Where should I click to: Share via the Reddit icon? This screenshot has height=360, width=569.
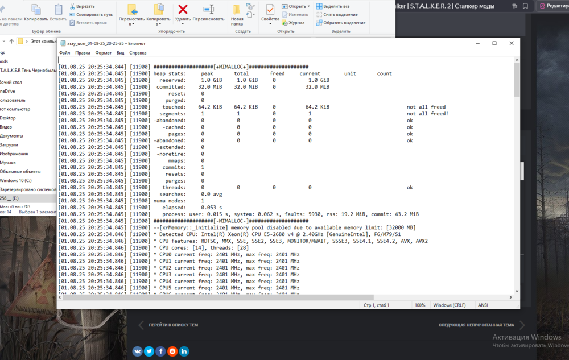tap(172, 351)
